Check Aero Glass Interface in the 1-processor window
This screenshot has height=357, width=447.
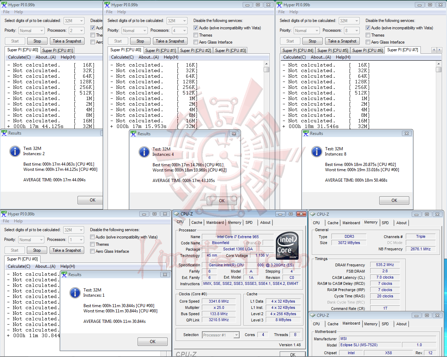[x=92, y=251]
